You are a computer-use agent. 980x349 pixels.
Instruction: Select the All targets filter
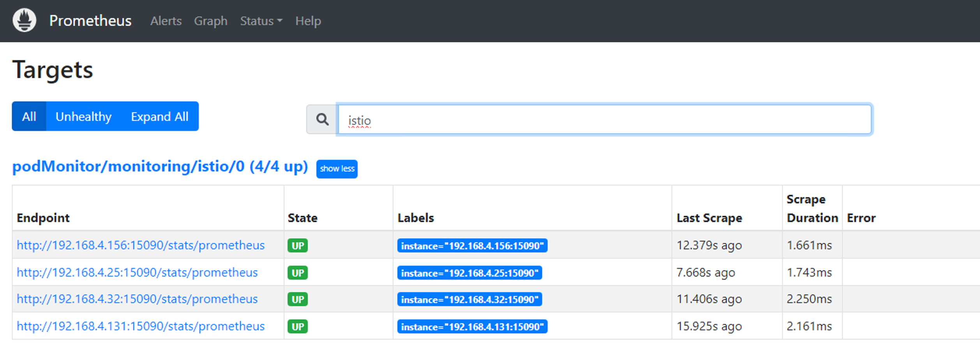click(x=29, y=116)
